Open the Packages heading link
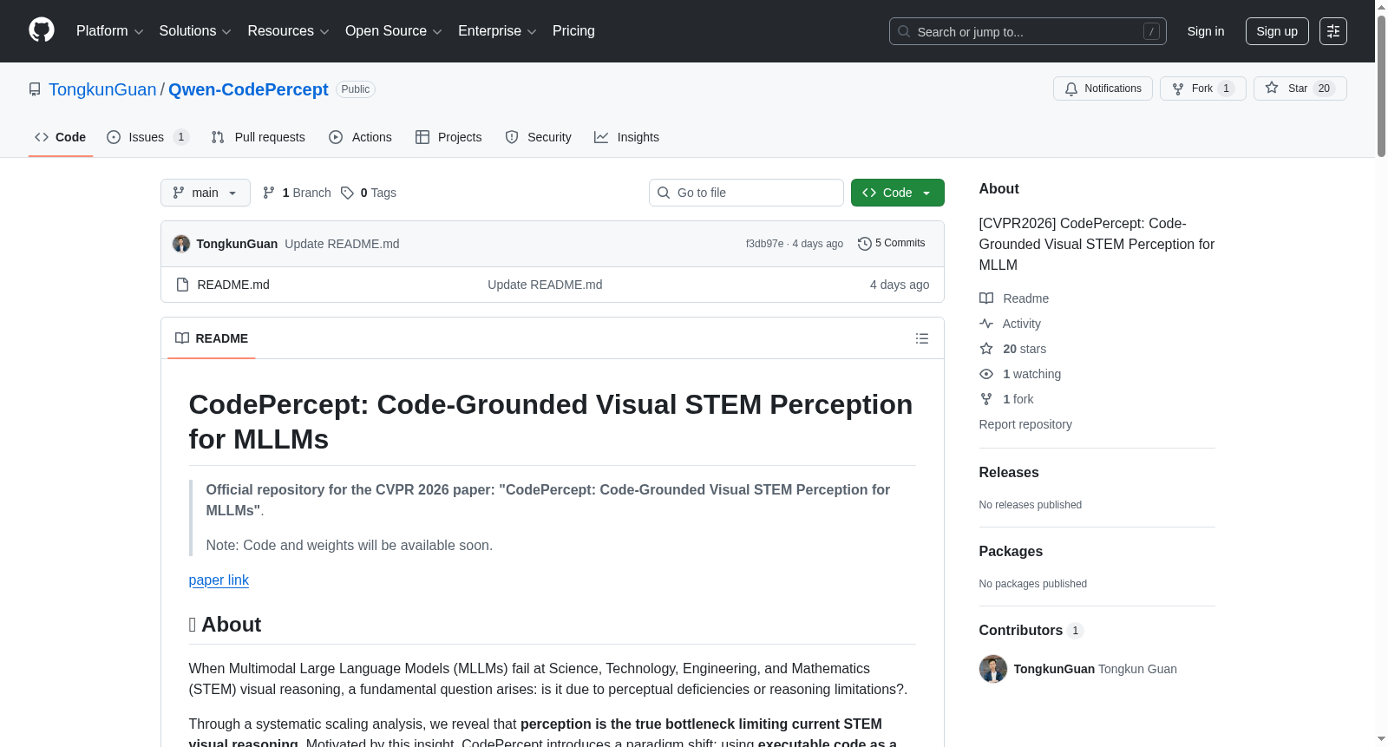The width and height of the screenshot is (1388, 747). pyautogui.click(x=1011, y=552)
